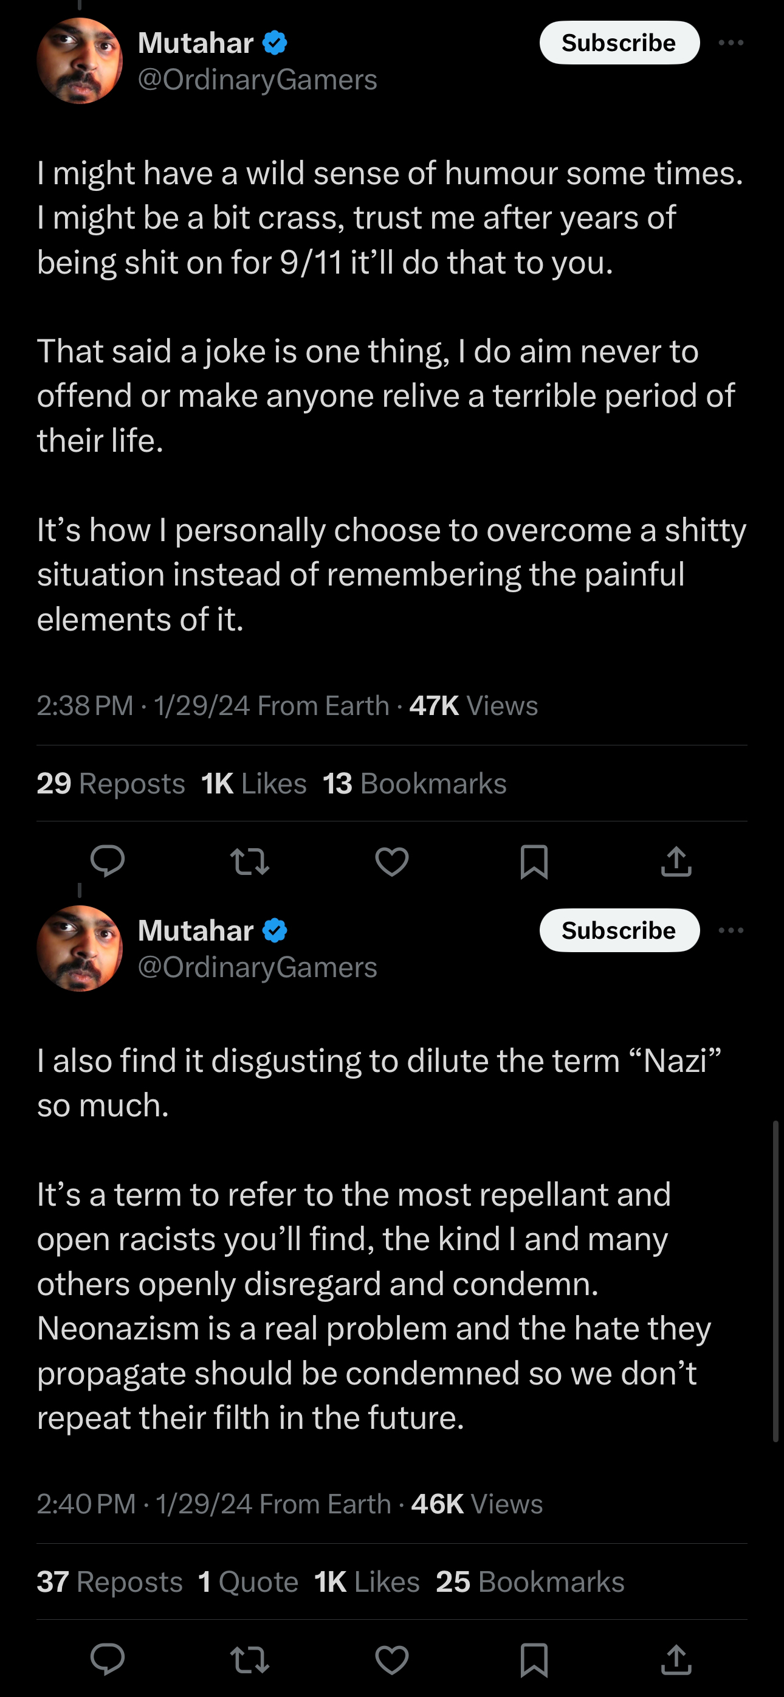The image size is (784, 1697).
Task: View 1K Likes on the second tweet
Action: pyautogui.click(x=366, y=1581)
